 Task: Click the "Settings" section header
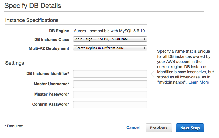[x=15, y=63]
